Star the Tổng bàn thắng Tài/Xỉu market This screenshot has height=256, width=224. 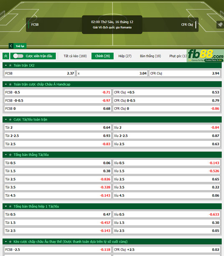click(10, 155)
